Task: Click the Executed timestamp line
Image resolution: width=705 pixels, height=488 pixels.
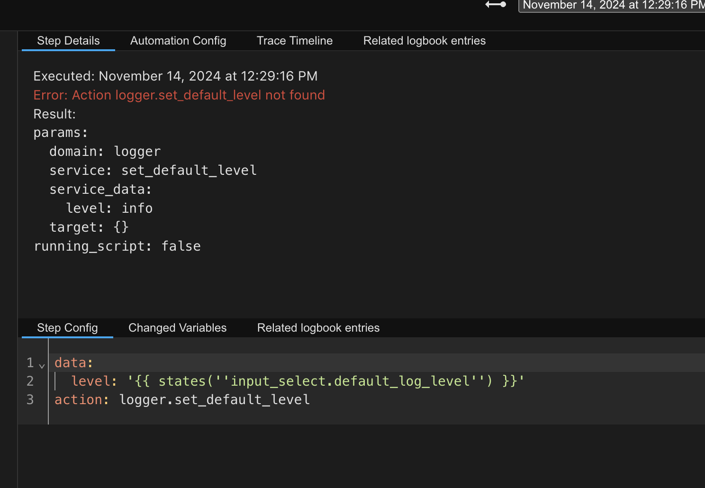Action: [175, 76]
